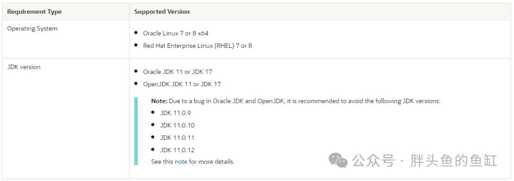The width and height of the screenshot is (514, 181).
Task: Click the bullet before Oracle Linux entry
Action: pyautogui.click(x=136, y=33)
